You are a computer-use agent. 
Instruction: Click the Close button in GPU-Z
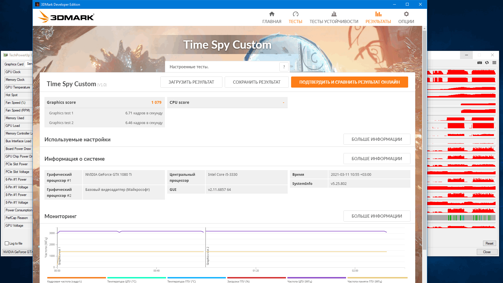487,252
